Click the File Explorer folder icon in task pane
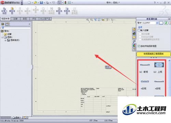The width and height of the screenshot is (171, 123). [134, 37]
